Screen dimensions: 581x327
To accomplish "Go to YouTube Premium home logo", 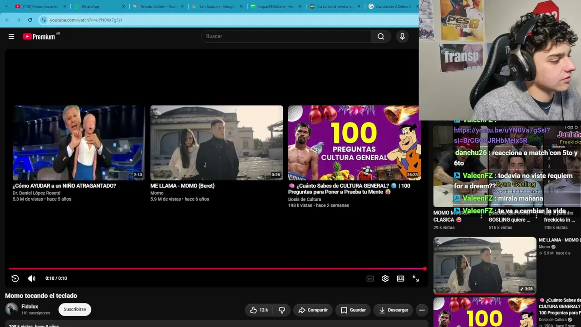I will click(39, 37).
